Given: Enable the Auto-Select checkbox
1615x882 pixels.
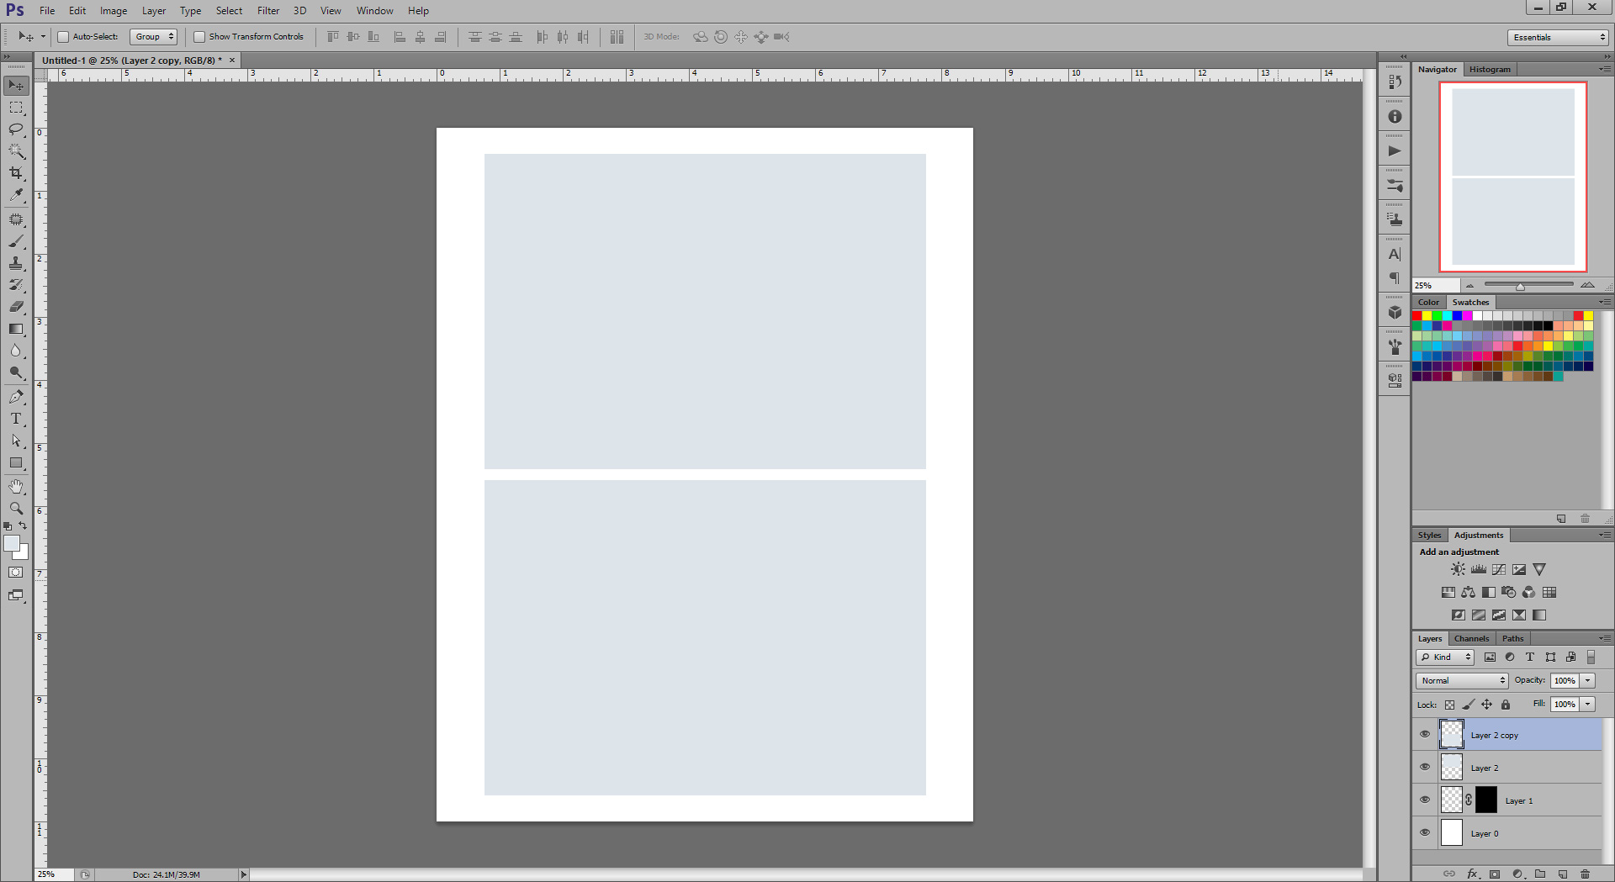Looking at the screenshot, I should pyautogui.click(x=63, y=36).
